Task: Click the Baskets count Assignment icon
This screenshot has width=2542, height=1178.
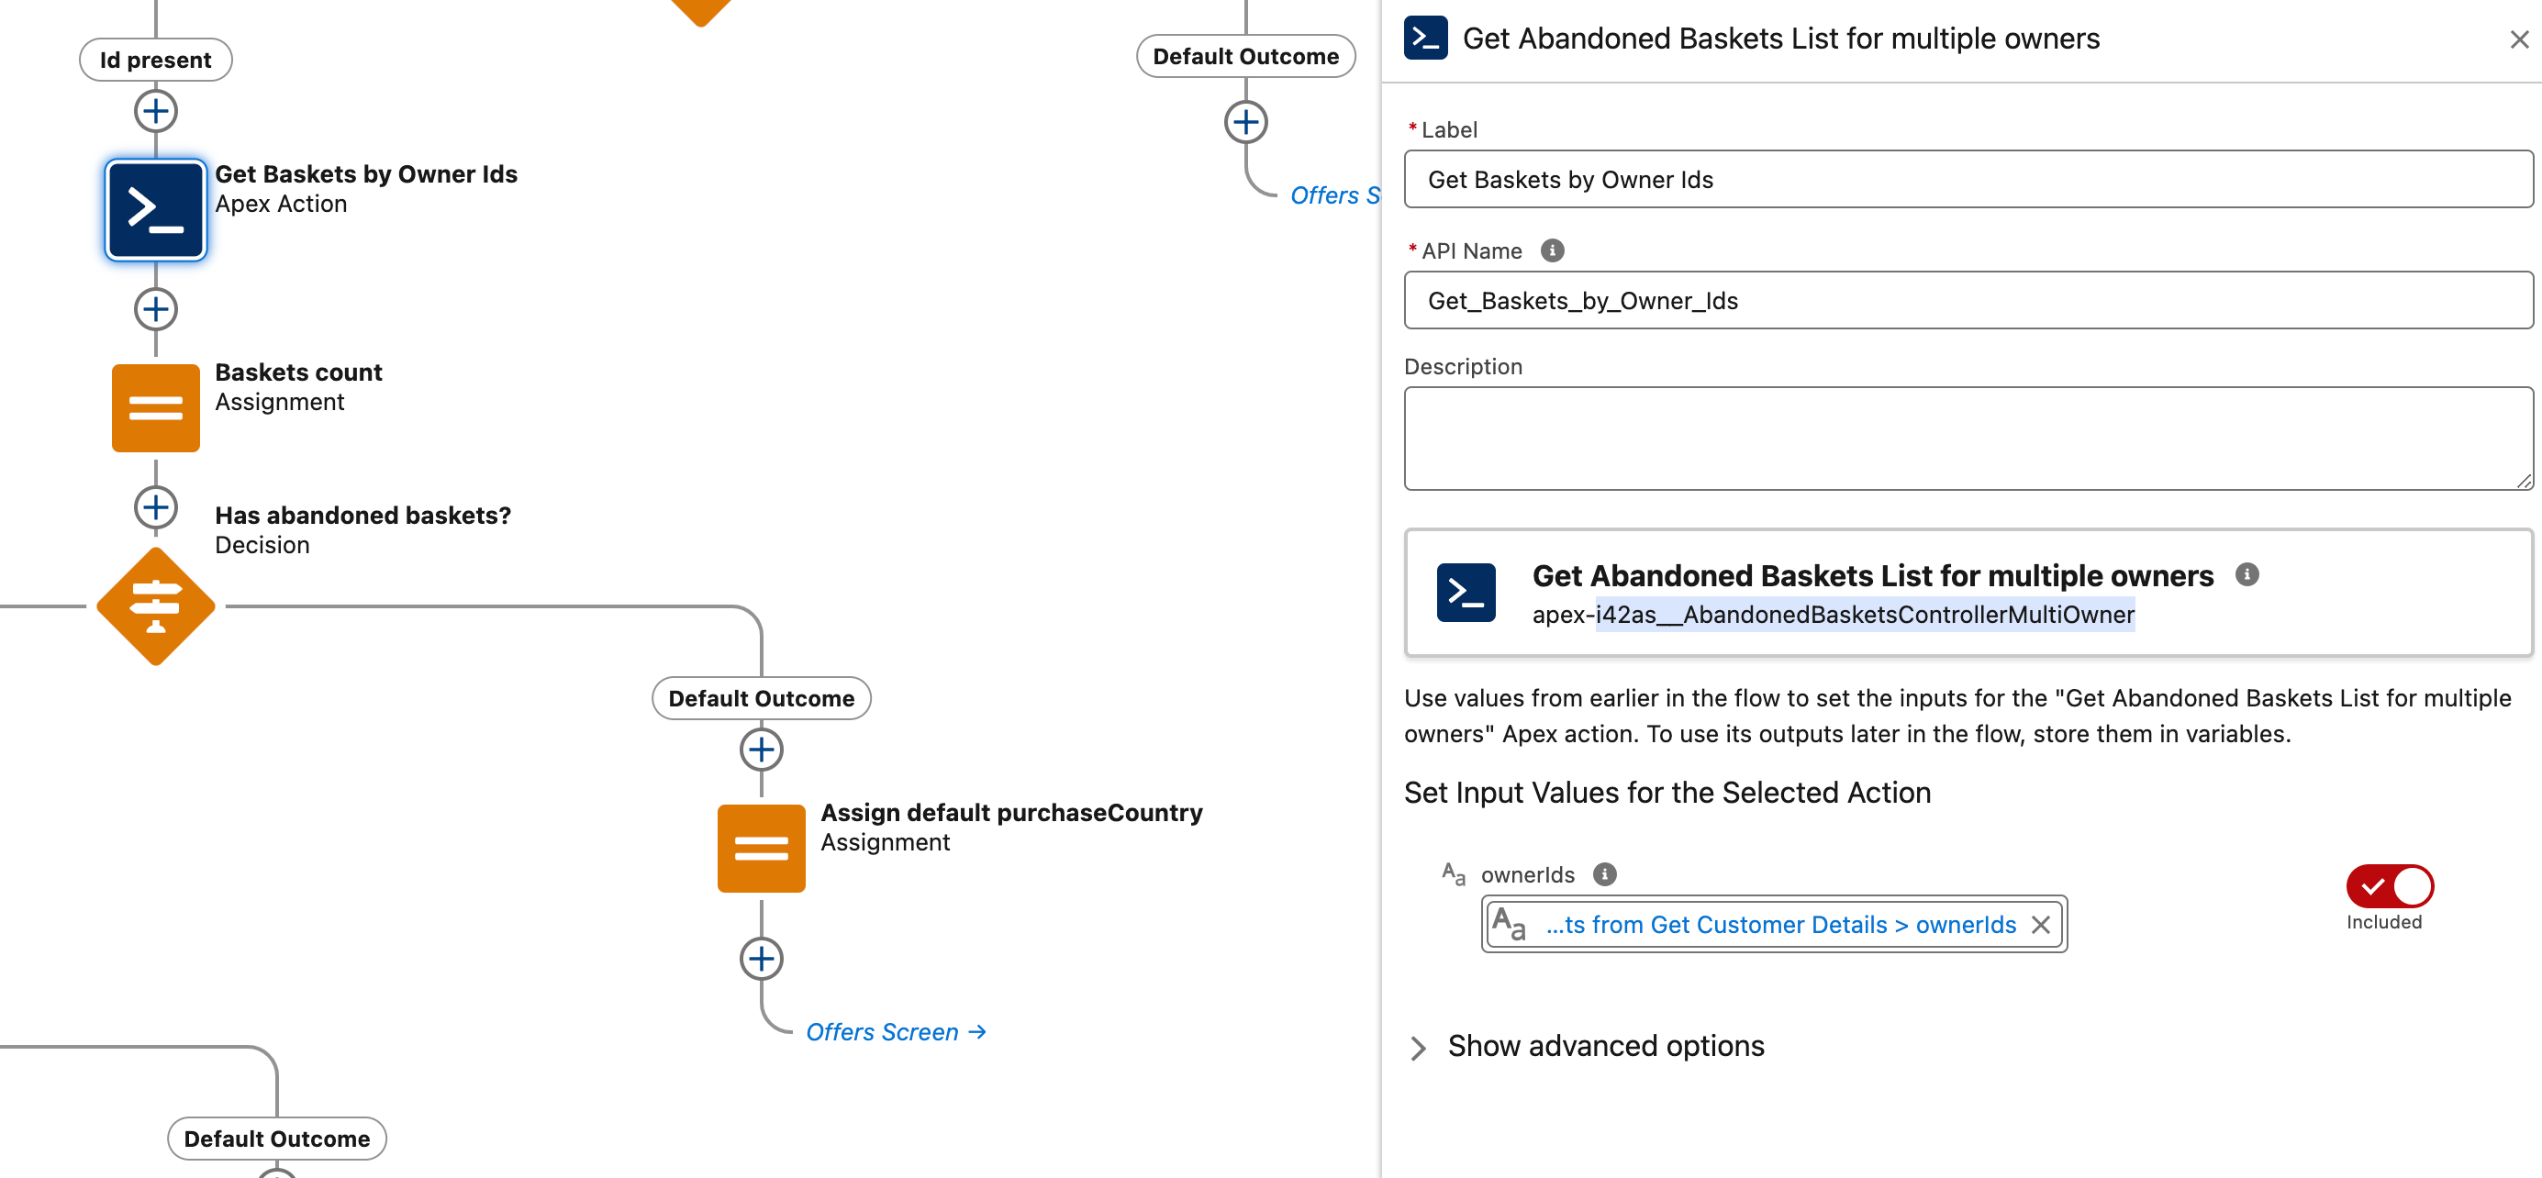Action: click(155, 407)
